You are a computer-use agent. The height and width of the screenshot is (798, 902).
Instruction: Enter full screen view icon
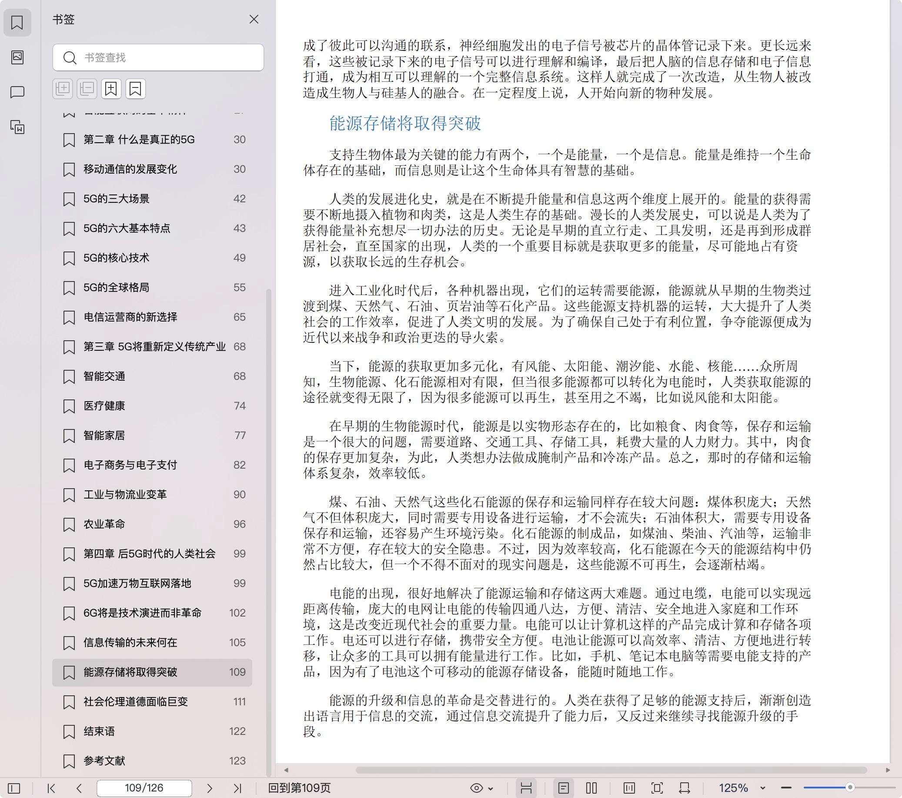click(657, 788)
